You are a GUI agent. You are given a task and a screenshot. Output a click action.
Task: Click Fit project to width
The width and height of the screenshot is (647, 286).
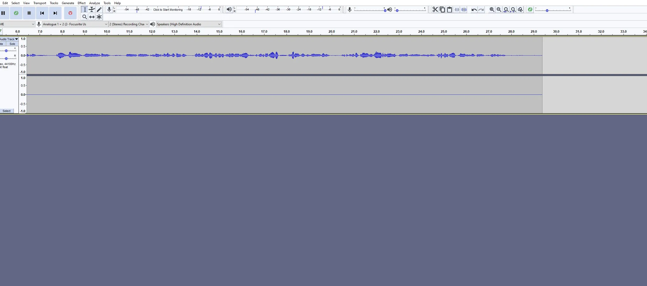pyautogui.click(x=513, y=10)
